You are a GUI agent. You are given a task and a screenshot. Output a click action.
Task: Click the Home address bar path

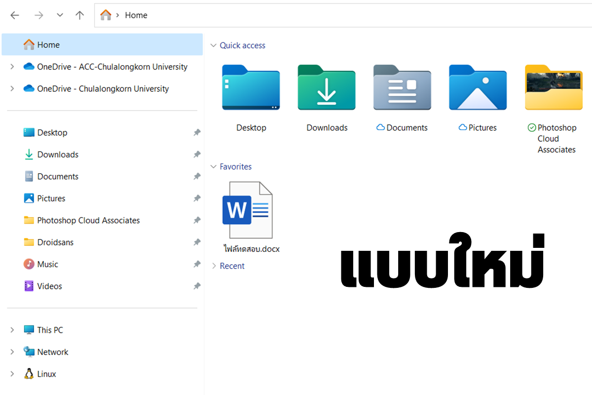(x=136, y=15)
